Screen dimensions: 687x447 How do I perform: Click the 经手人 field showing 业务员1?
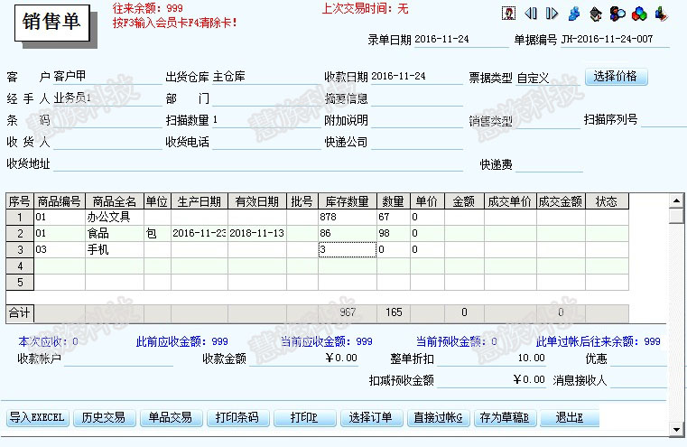coord(107,98)
